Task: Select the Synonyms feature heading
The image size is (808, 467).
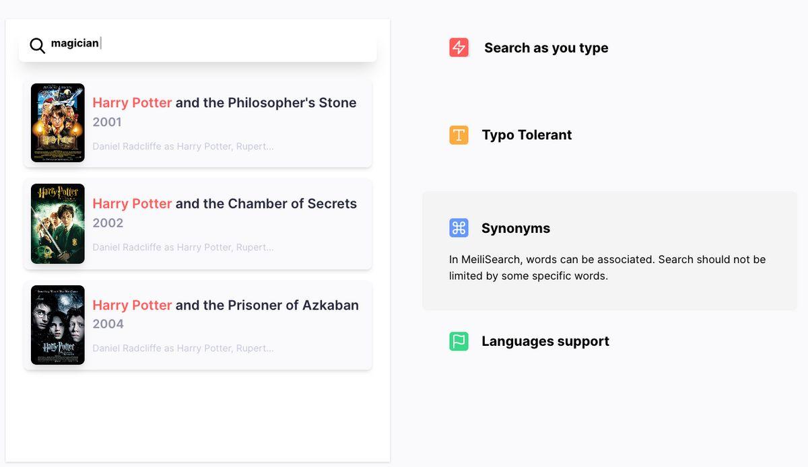Action: click(516, 228)
